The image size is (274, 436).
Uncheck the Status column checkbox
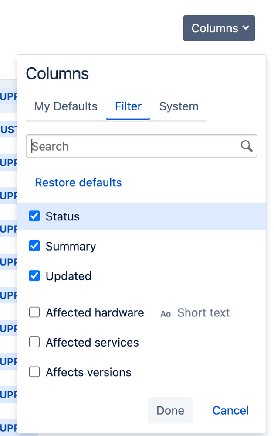tap(34, 216)
